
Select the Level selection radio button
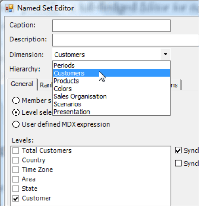point(16,113)
